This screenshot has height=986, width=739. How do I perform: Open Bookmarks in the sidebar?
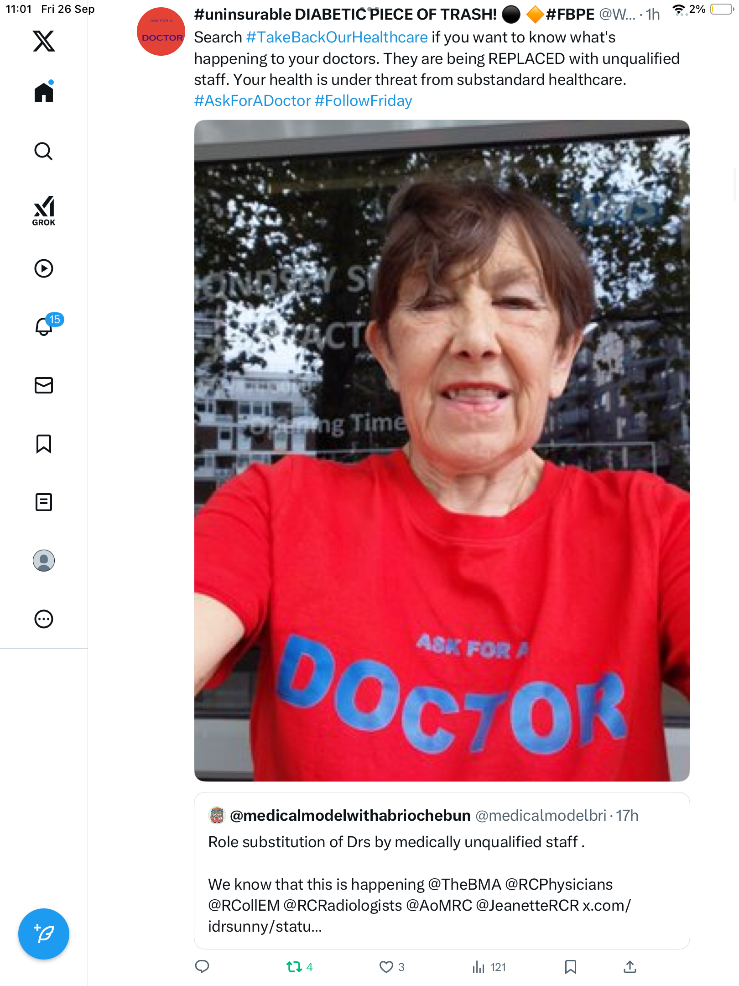tap(44, 444)
